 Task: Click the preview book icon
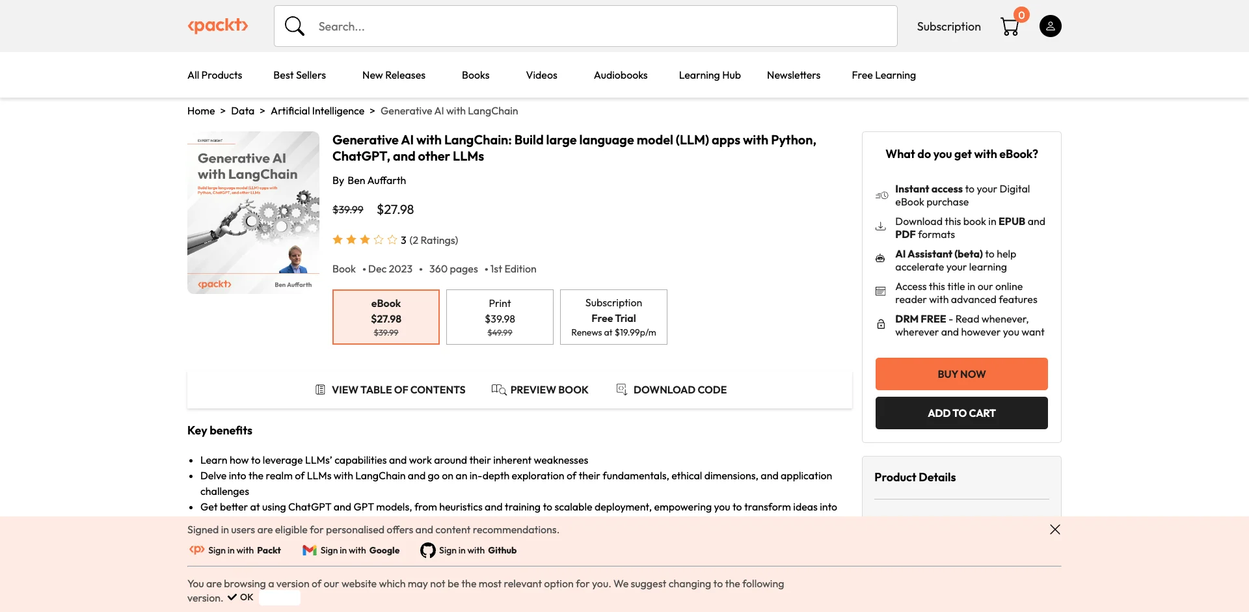tap(499, 390)
